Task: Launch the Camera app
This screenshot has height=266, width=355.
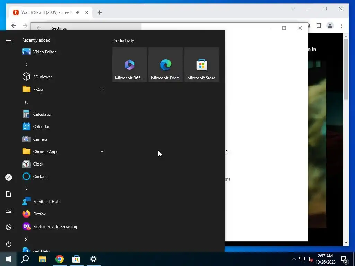Action: tap(63, 139)
